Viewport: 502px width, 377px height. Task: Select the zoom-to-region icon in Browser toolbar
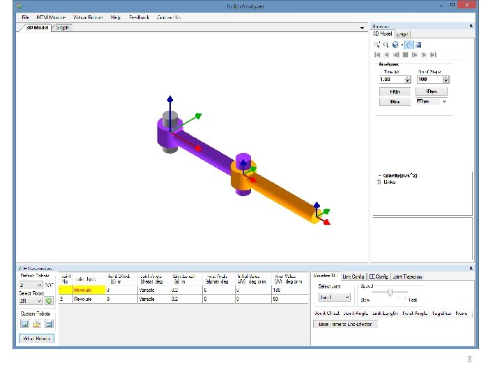376,45
